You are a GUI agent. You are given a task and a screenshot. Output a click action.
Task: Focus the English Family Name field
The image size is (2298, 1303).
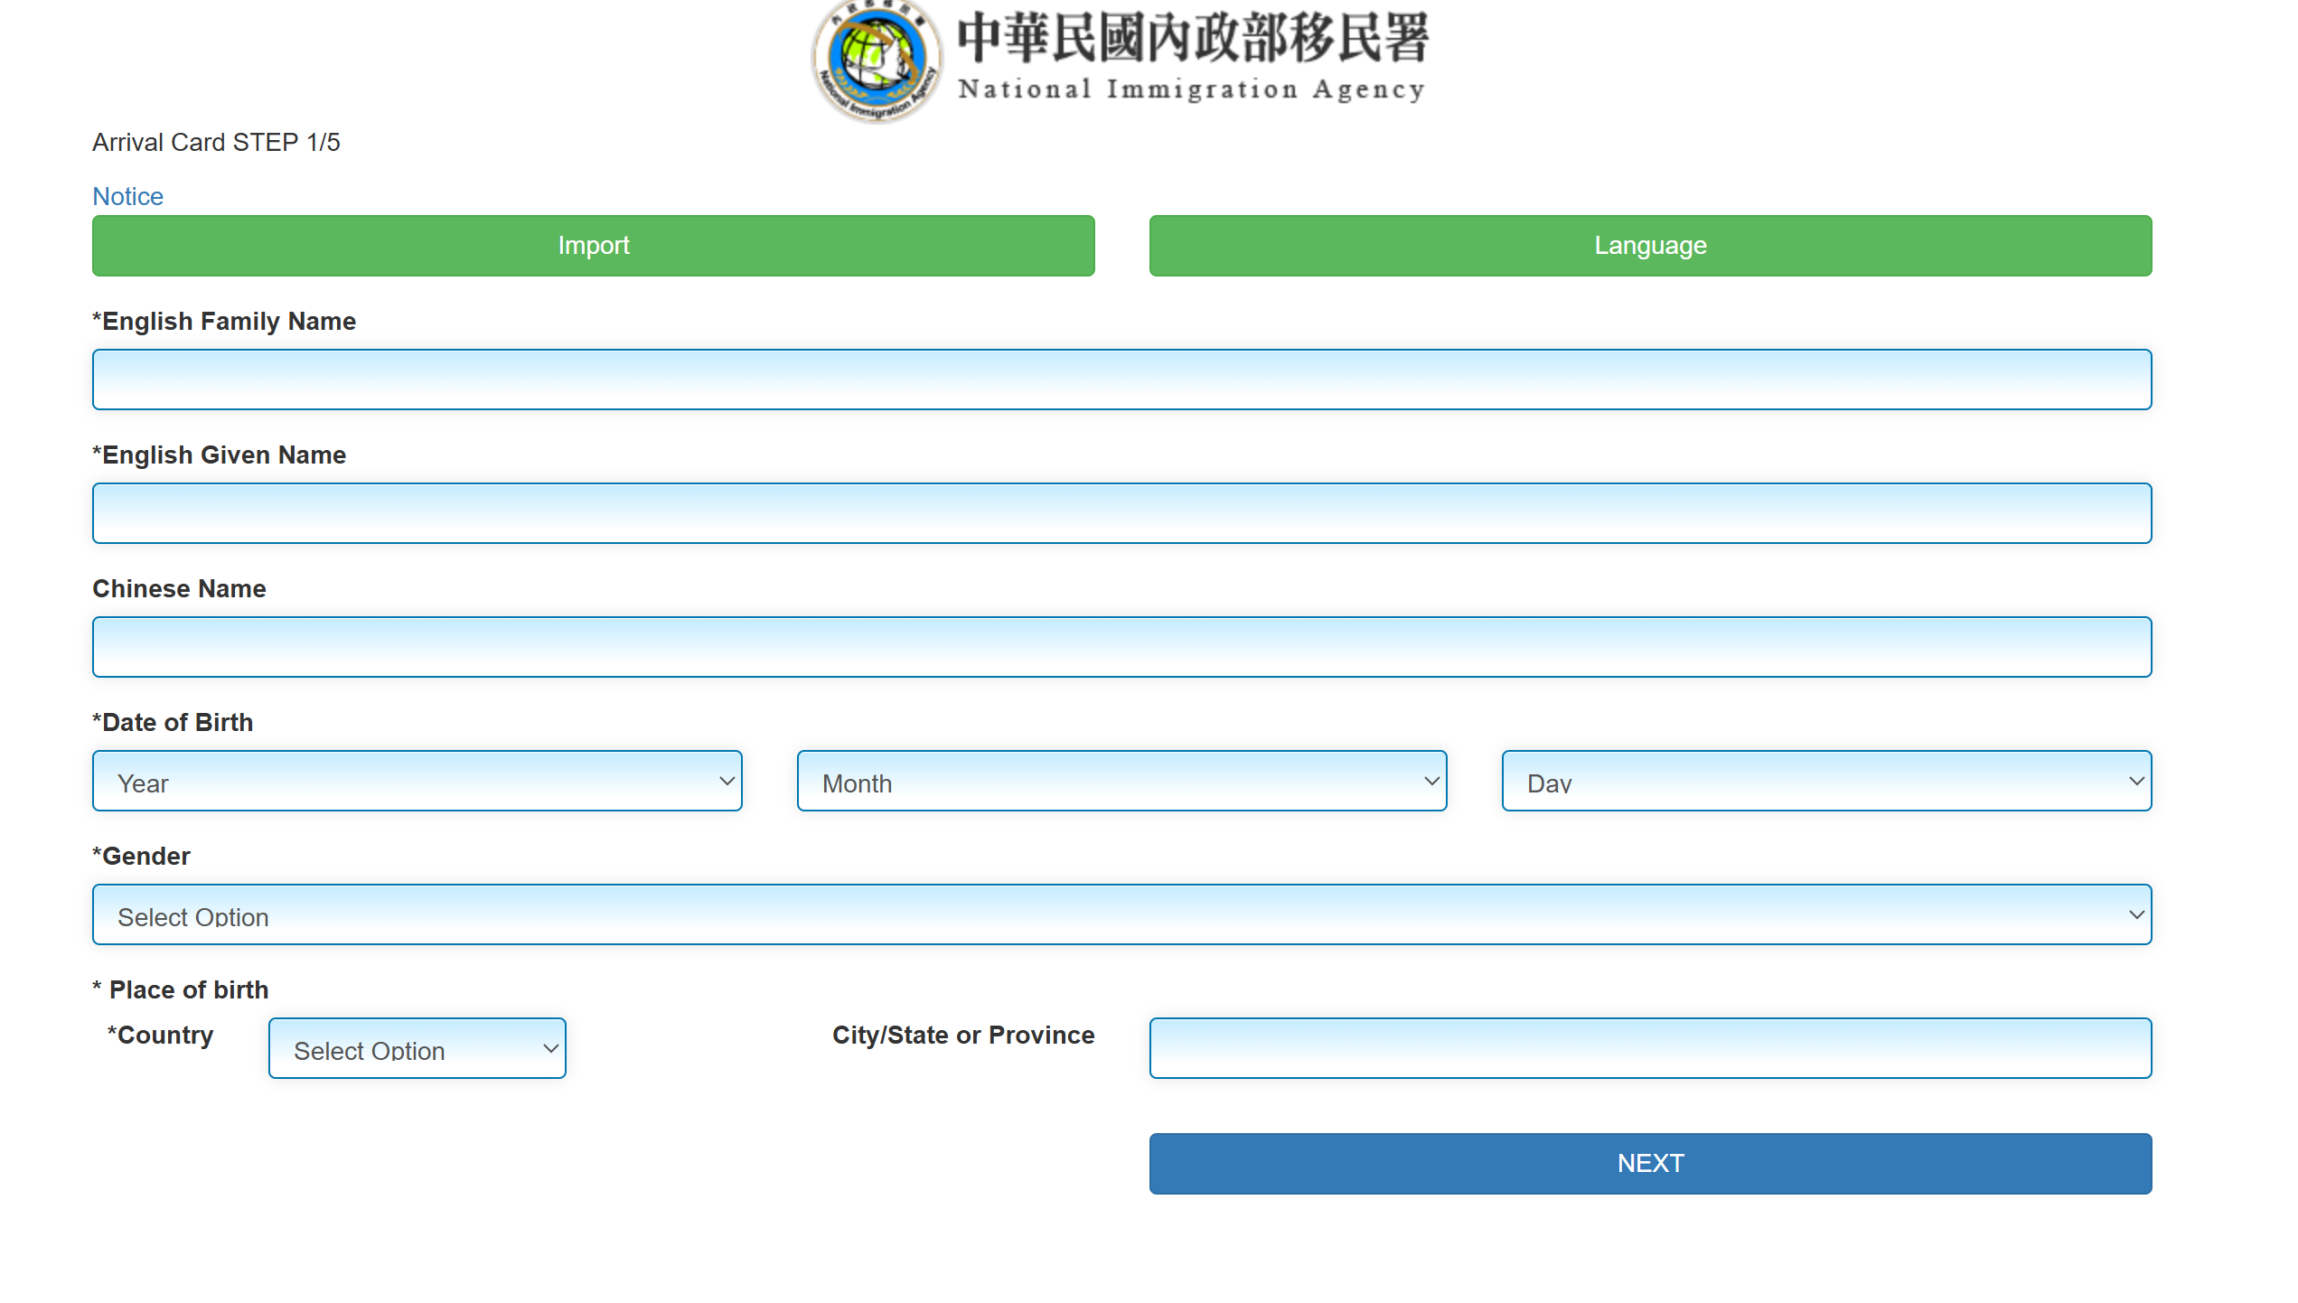click(1121, 380)
